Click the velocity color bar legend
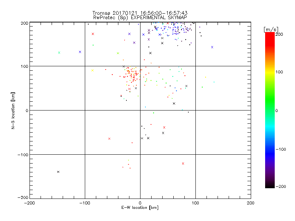Image resolution: width=295 pixels, height=221 pixels. [x=270, y=110]
